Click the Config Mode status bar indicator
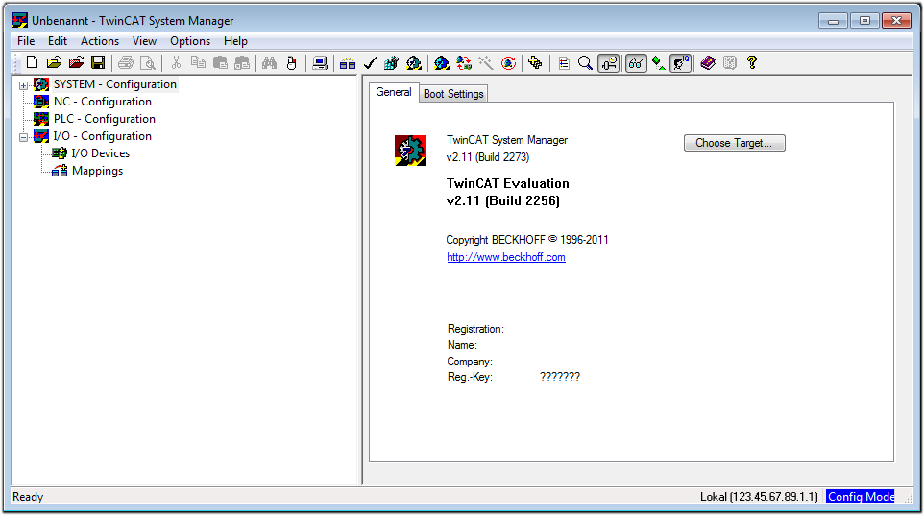 pos(860,497)
